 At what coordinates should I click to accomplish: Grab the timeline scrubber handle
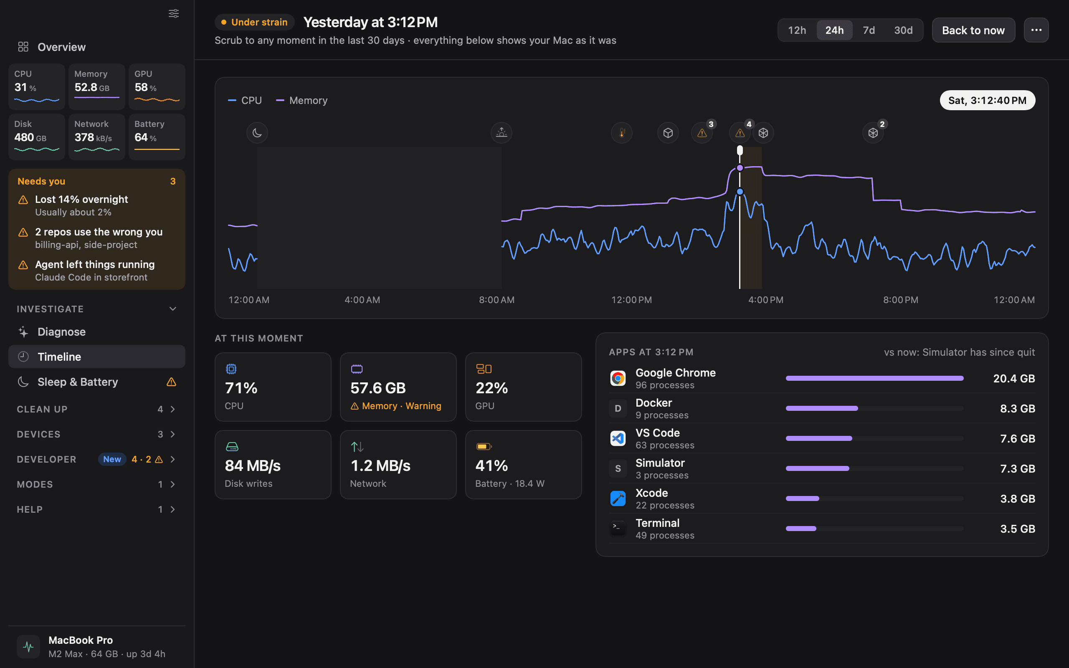click(740, 151)
